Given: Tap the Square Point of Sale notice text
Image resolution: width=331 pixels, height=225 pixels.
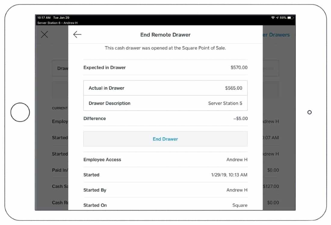Looking at the screenshot, I should click(165, 48).
